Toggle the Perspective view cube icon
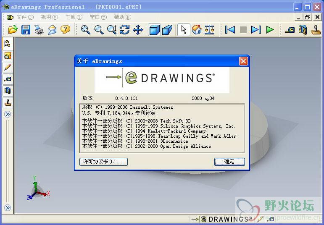324x225 pixels. point(167,30)
